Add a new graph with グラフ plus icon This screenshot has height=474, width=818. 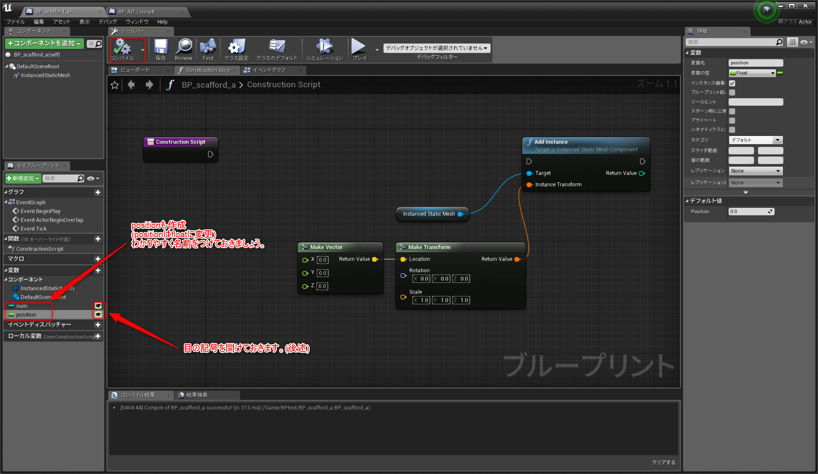pyautogui.click(x=98, y=192)
